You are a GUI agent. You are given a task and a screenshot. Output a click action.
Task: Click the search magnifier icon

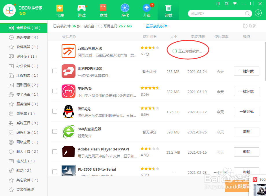click(x=247, y=13)
